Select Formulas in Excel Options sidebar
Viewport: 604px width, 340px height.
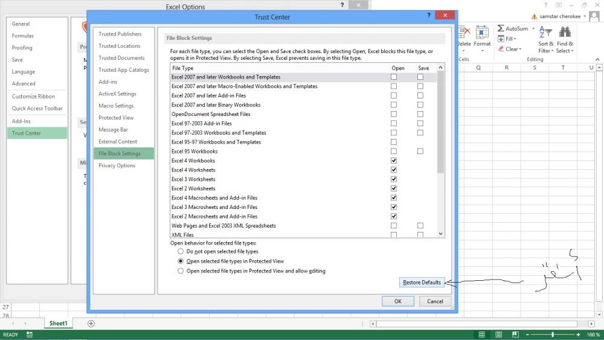coord(23,36)
